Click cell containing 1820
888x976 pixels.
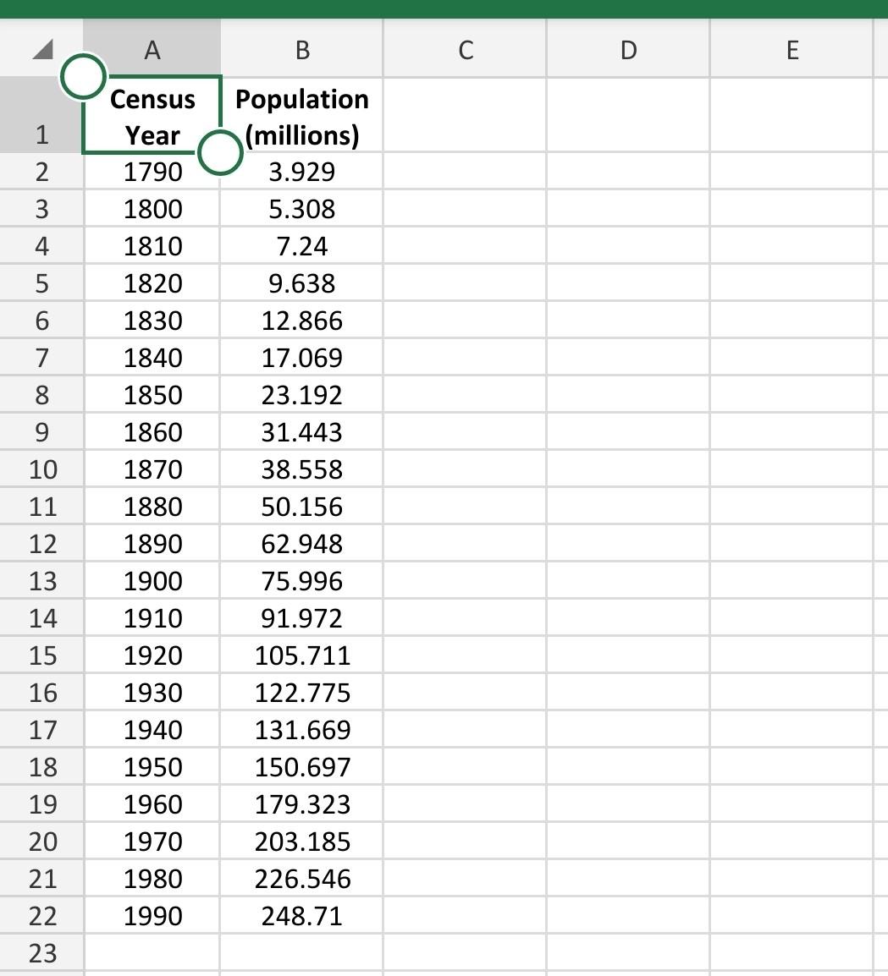coord(152,283)
